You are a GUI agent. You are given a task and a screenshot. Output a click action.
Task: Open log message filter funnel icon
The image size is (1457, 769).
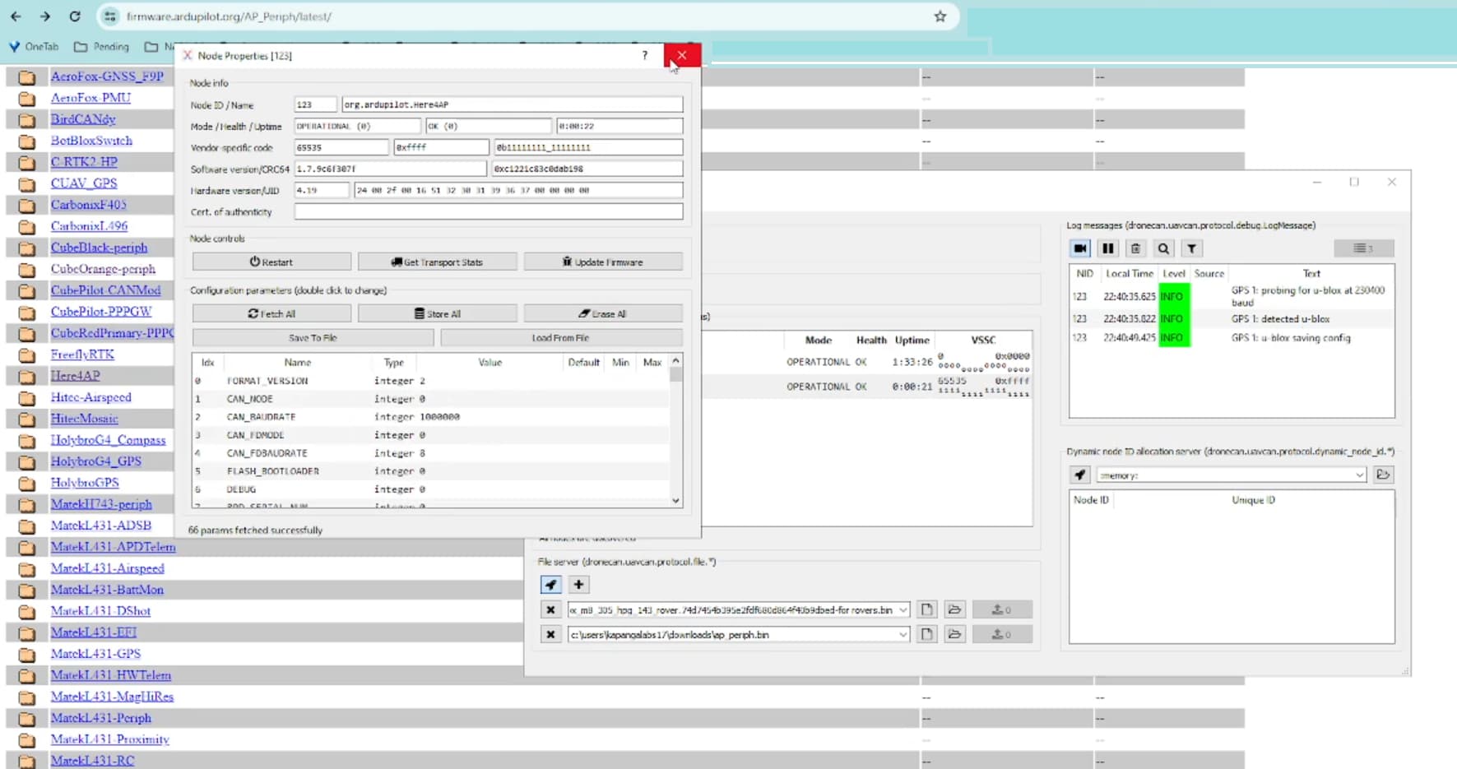(1191, 248)
